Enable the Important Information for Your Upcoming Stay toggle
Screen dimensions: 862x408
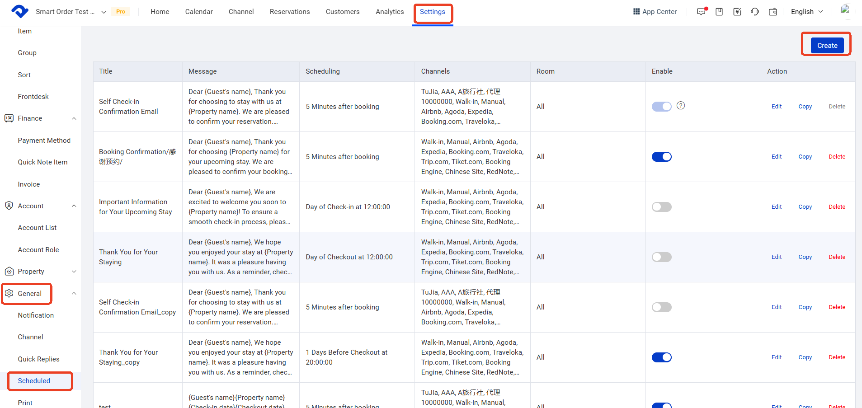pyautogui.click(x=661, y=207)
